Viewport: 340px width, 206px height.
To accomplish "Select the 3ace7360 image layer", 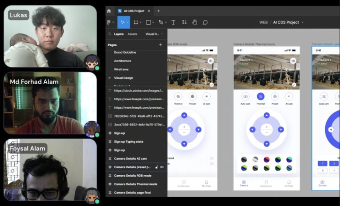I will [x=136, y=125].
